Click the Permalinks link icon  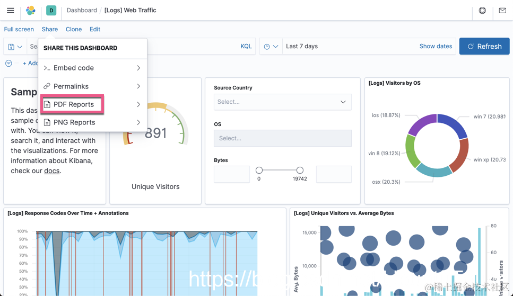(47, 86)
